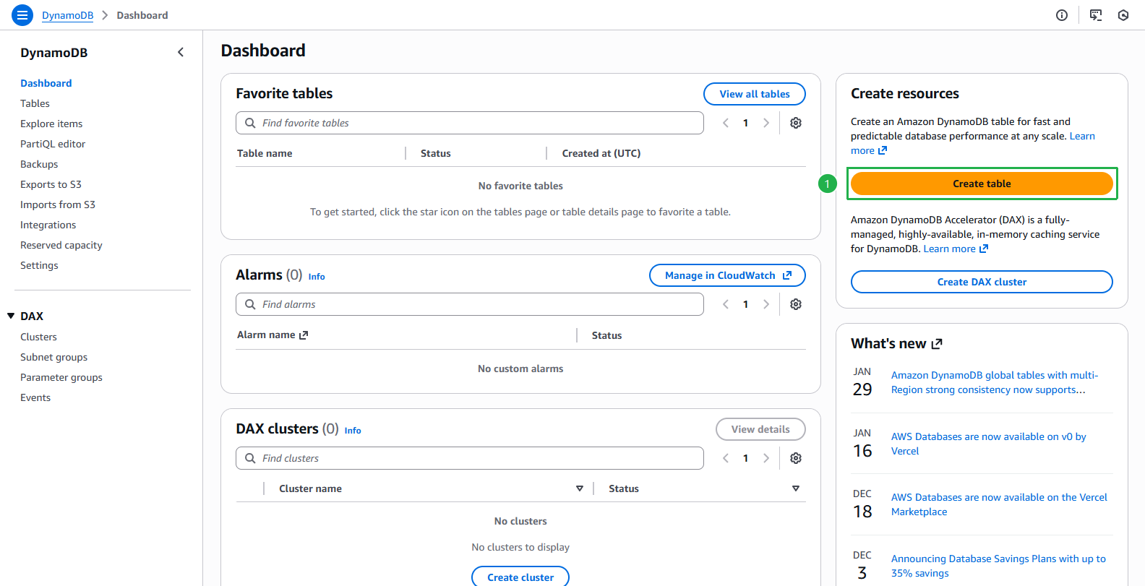Viewport: 1145px width, 586px height.
Task: Open the hamburger navigation menu icon
Action: click(22, 15)
